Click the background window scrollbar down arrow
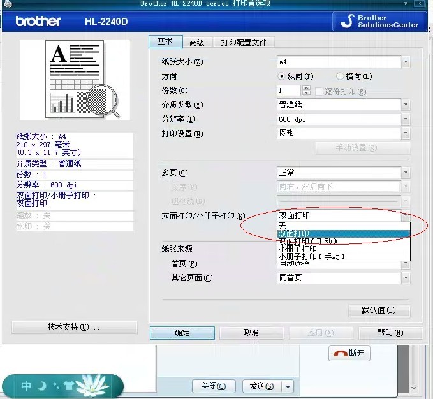 coord(414,388)
